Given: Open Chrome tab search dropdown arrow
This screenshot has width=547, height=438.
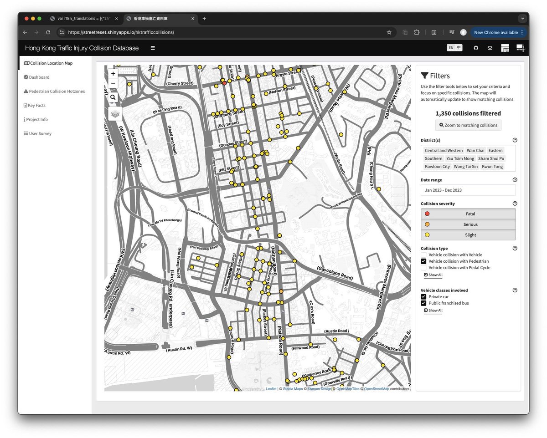Looking at the screenshot, I should click(x=522, y=19).
